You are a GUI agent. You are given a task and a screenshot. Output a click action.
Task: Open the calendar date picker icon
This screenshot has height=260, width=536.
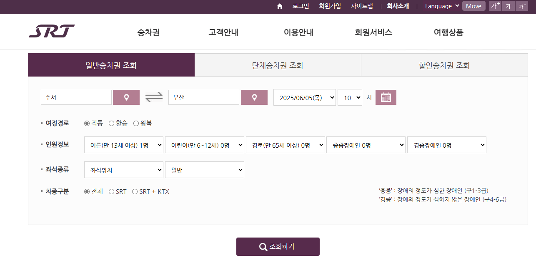coord(386,97)
